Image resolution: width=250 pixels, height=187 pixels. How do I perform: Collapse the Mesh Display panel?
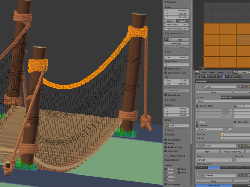coord(165,160)
